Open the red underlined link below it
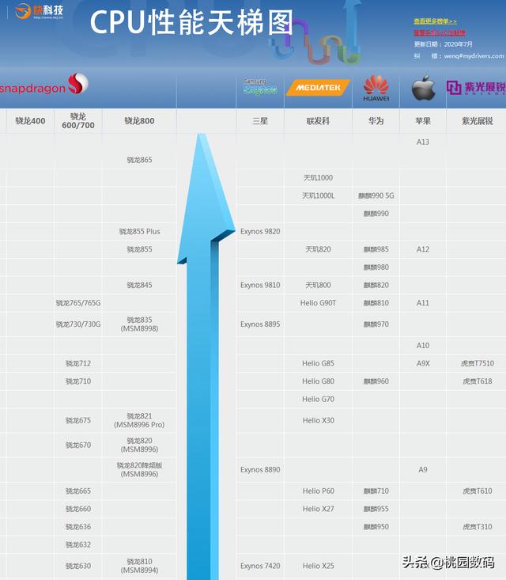This screenshot has width=506, height=580. click(x=439, y=32)
